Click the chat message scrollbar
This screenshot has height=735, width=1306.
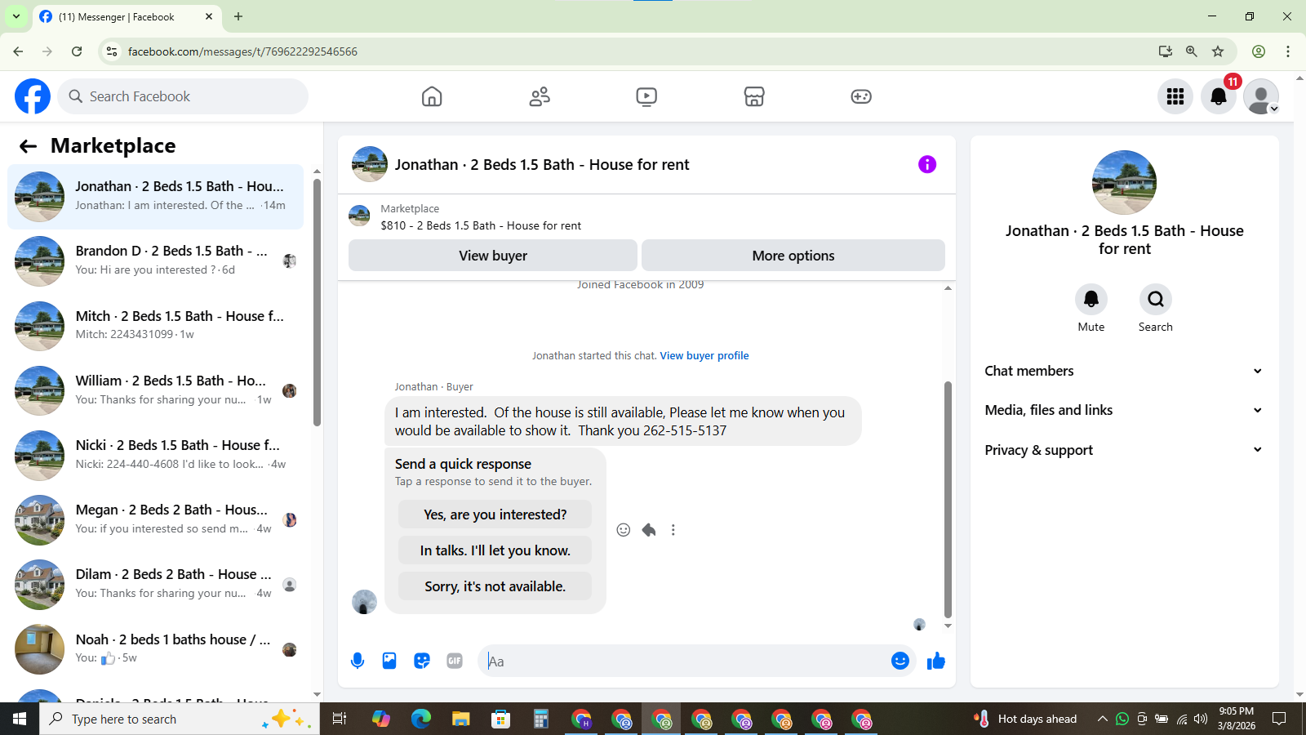(x=948, y=499)
